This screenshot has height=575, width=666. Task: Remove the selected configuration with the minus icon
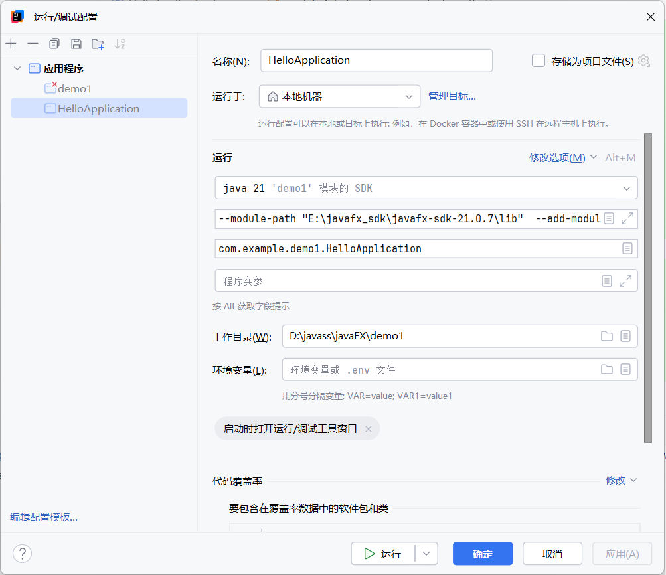click(x=33, y=43)
